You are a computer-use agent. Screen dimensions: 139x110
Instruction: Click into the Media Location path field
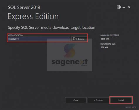click(39, 39)
